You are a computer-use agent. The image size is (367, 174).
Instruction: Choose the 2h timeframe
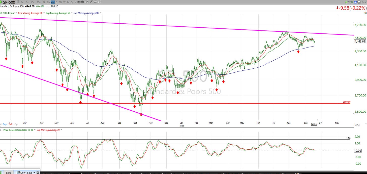click(48, 2)
